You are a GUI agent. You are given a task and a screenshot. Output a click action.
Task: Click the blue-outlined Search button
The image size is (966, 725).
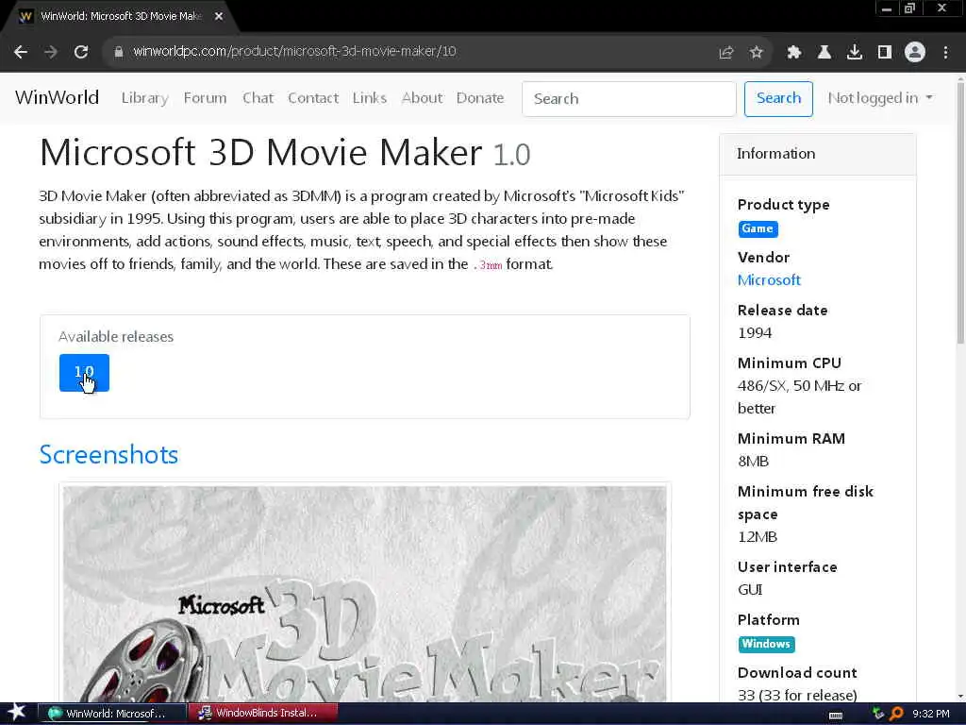click(778, 98)
